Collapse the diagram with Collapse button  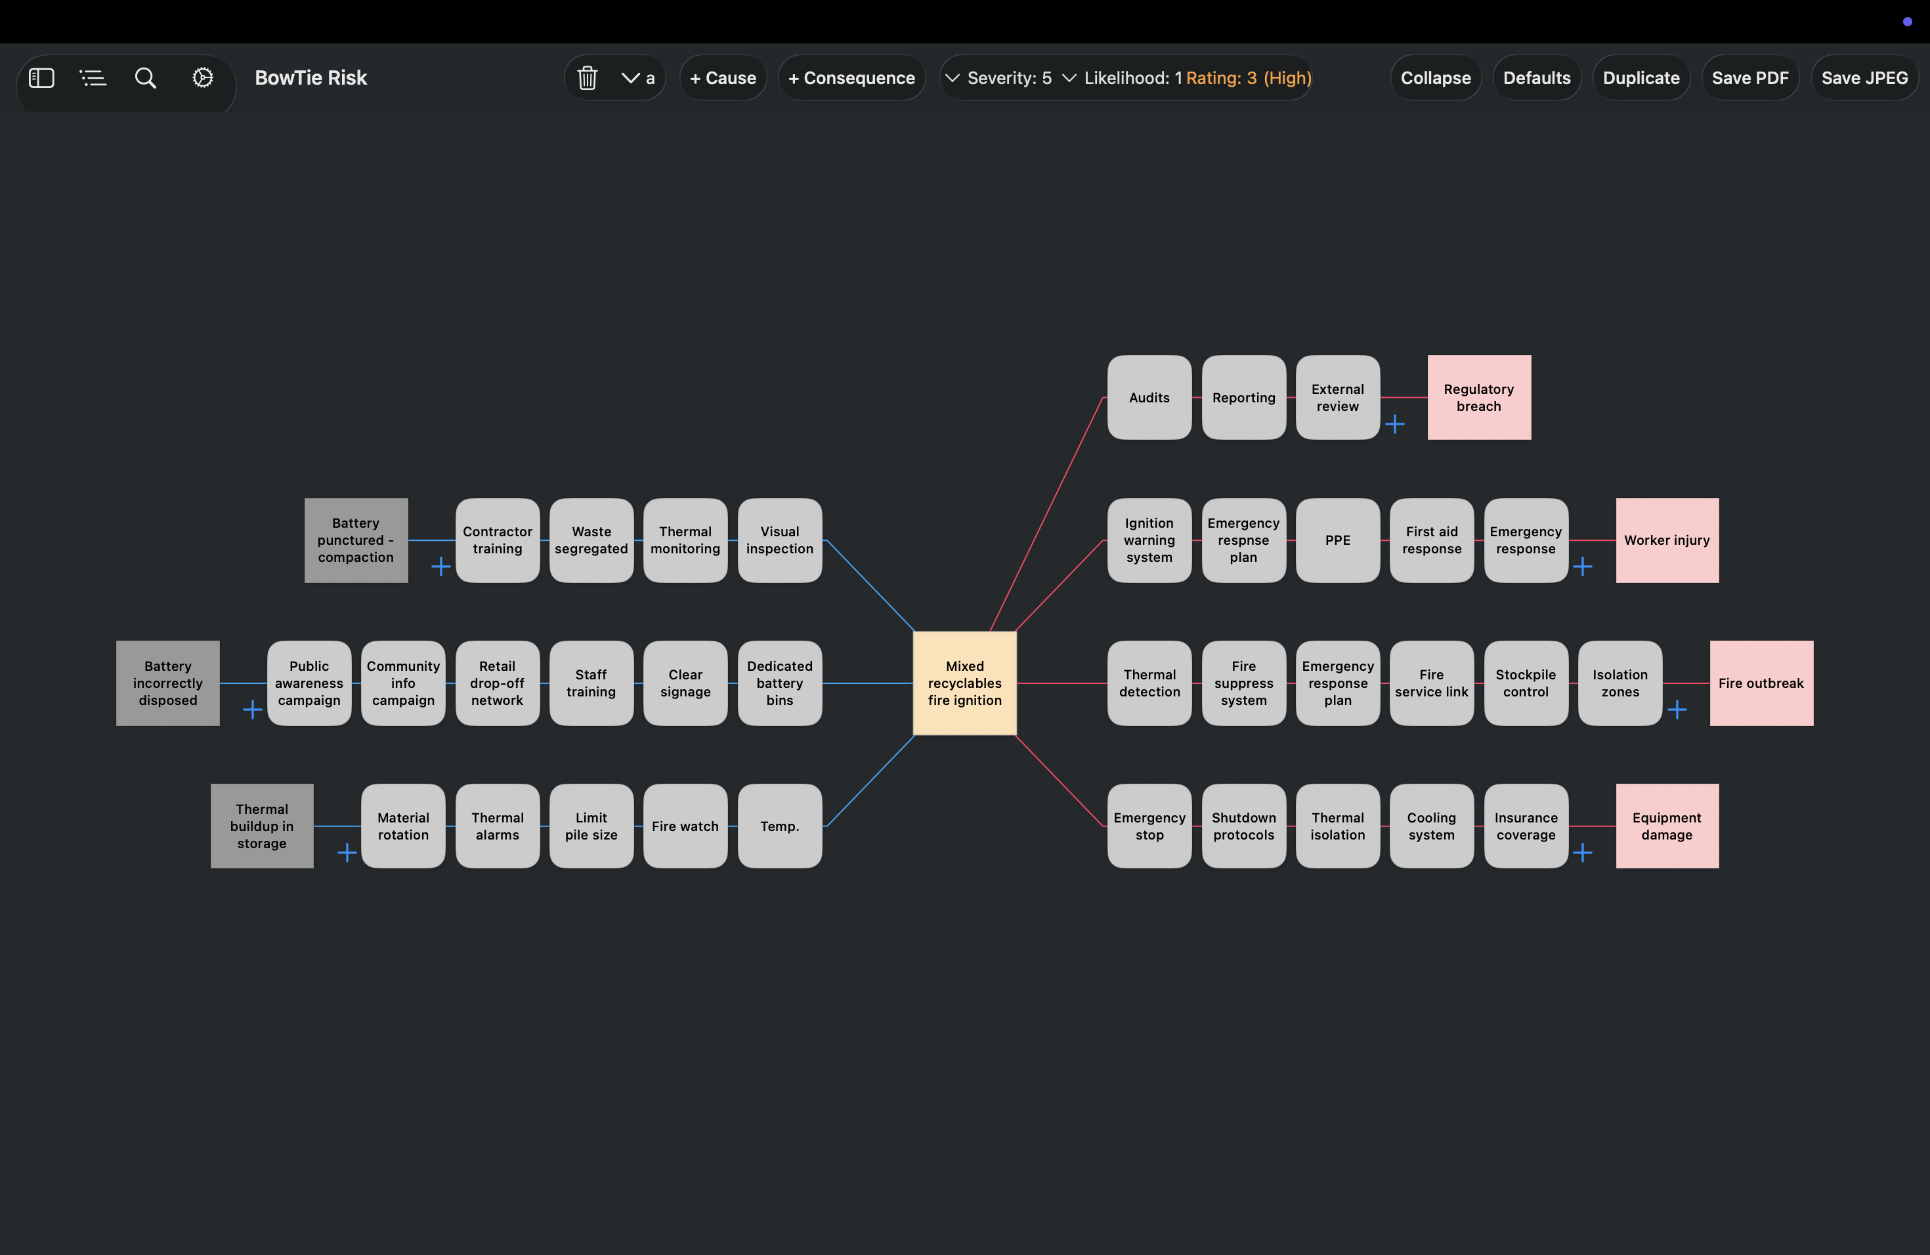[x=1435, y=78]
